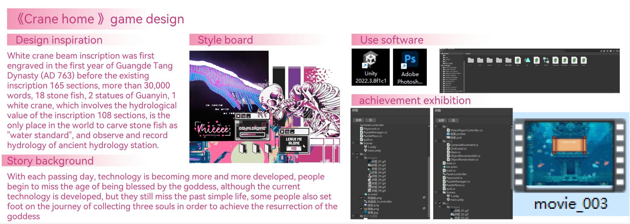This screenshot has height=224, width=630.
Task: Click 背景.jpg image icon in left panel
Action: pyautogui.click(x=366, y=213)
